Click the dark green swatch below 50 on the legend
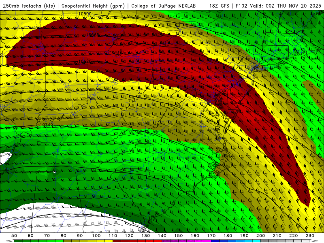The image size is (324, 243). click(18, 241)
